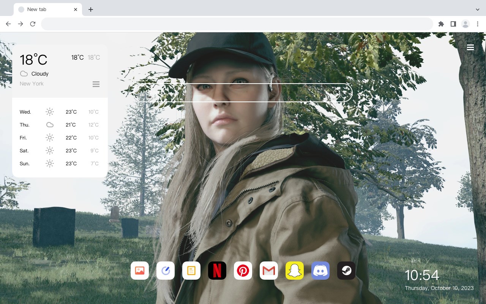486x304 pixels.
Task: Click Saturday's 9°C low temperature
Action: [95, 150]
